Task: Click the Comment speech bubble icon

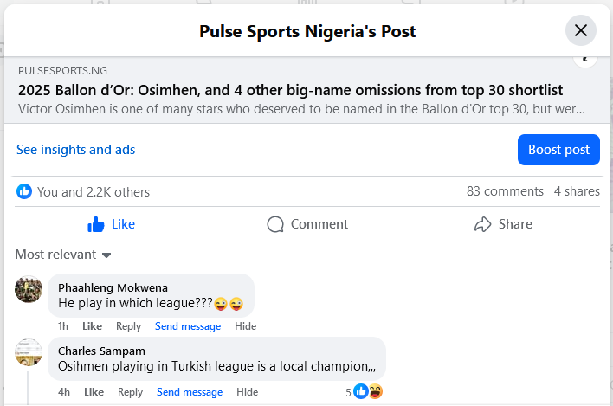Action: (275, 224)
